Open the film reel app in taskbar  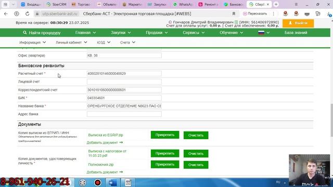pos(83,182)
